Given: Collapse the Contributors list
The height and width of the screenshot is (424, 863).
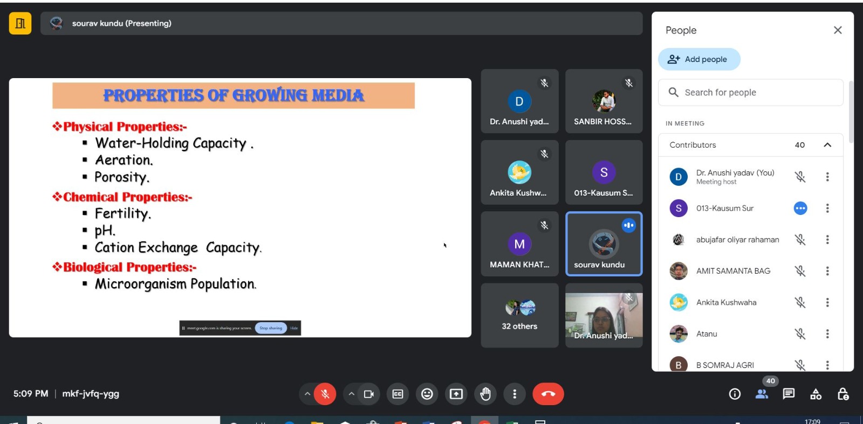Looking at the screenshot, I should 827,145.
